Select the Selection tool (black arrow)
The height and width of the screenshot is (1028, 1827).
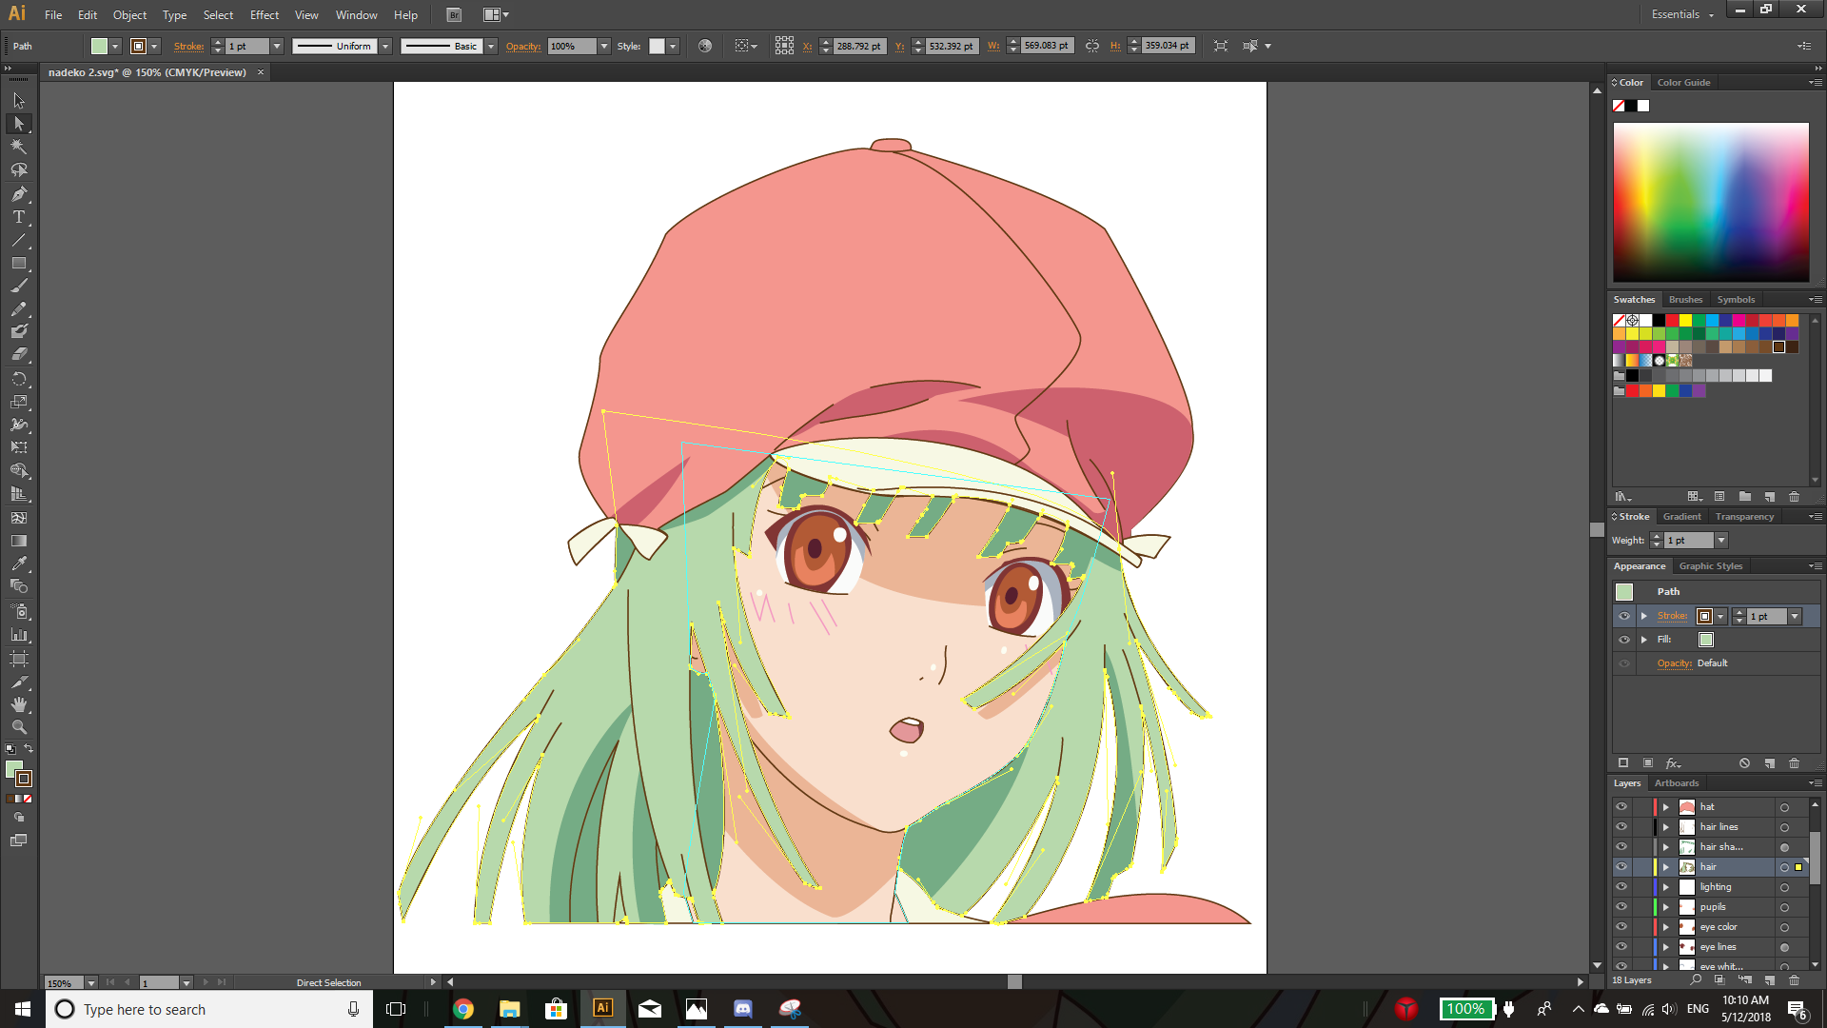[x=18, y=100]
